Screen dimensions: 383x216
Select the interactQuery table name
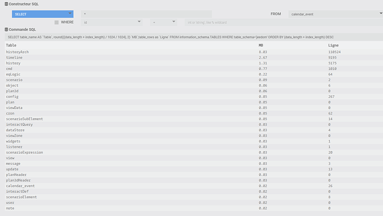(x=19, y=125)
